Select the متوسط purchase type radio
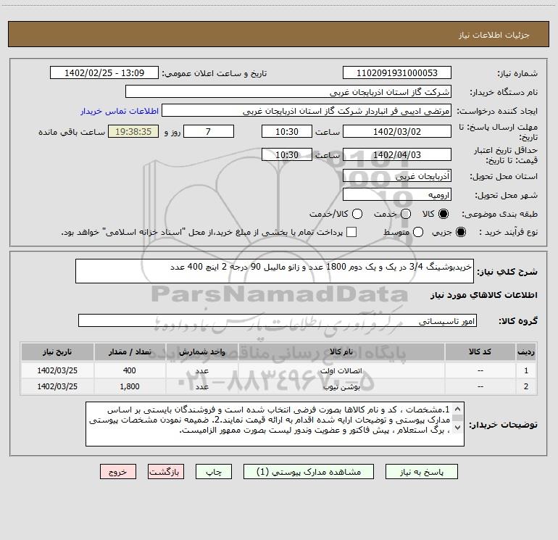Screen dimensions: 558x540 418,232
